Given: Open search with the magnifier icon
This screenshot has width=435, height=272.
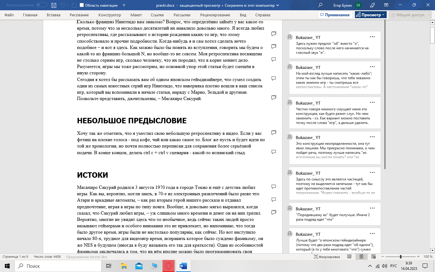Looking at the screenshot, I should [x=320, y=5].
